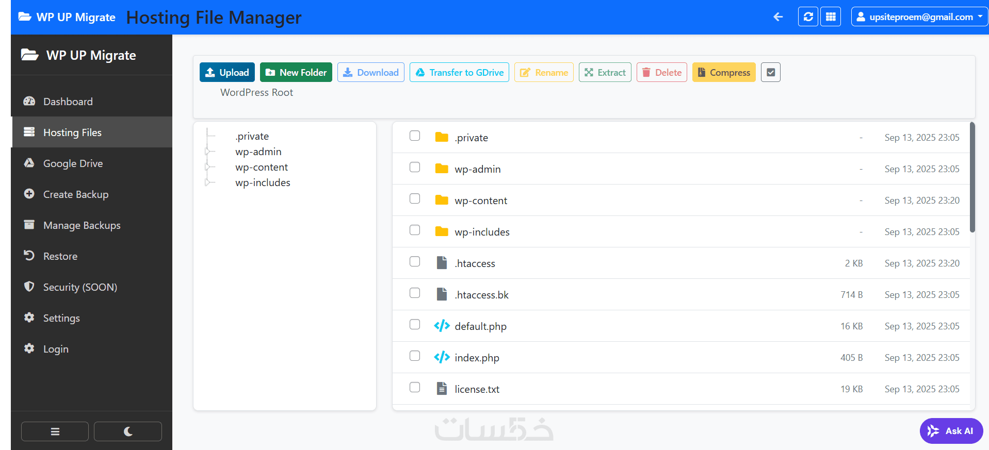The height and width of the screenshot is (450, 989).
Task: Refresh the file list with the refresh icon
Action: point(808,16)
